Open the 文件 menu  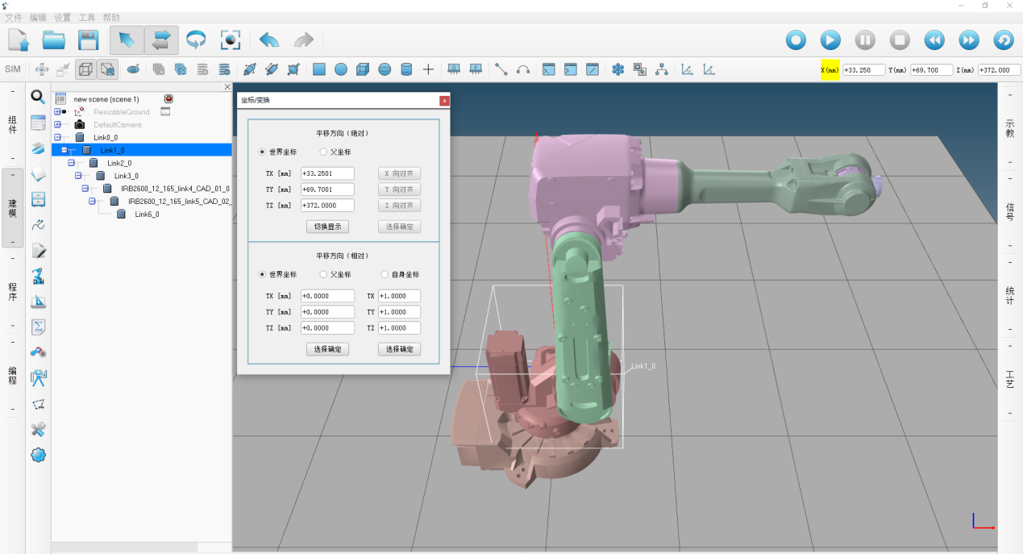tap(14, 17)
